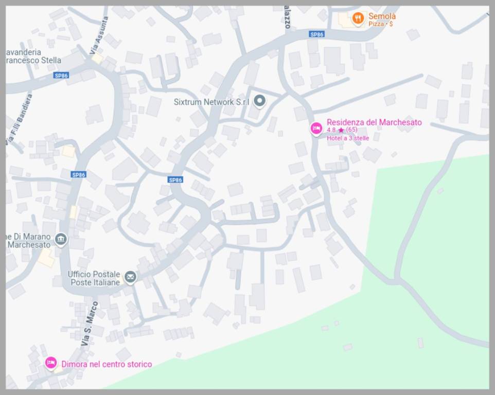This screenshot has width=495, height=395.
Task: Click the Poste Italiane envelope icon
Action: tap(130, 278)
